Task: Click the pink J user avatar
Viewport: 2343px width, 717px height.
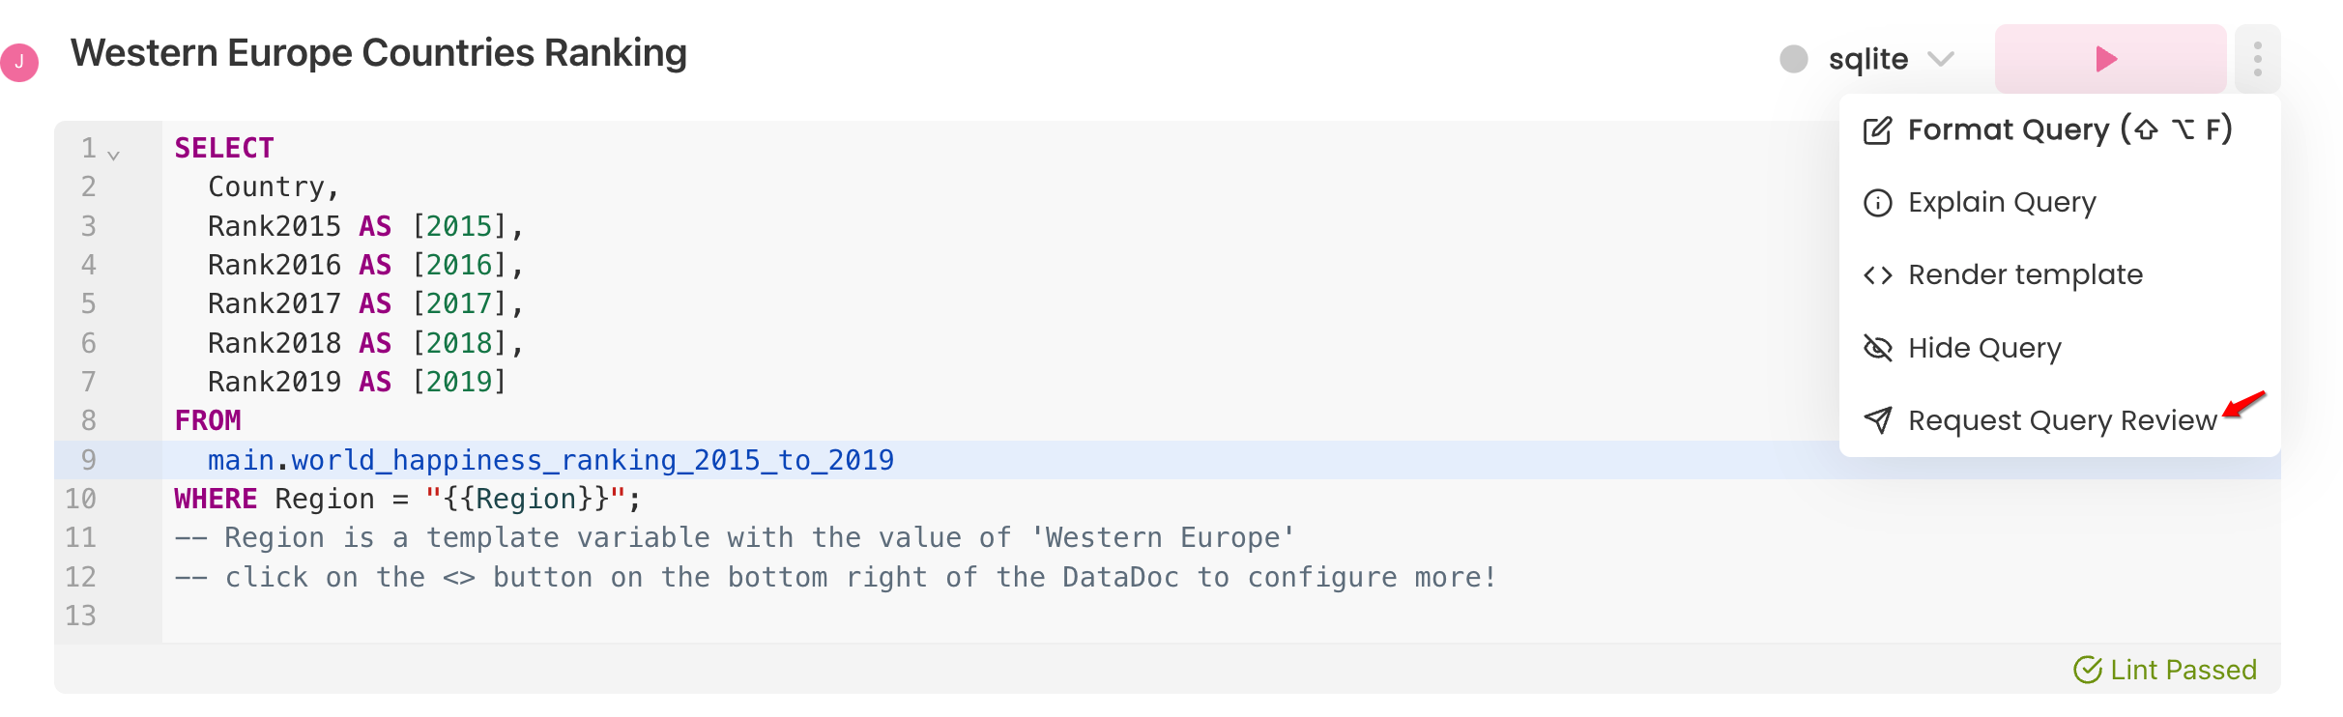Action: 19,63
